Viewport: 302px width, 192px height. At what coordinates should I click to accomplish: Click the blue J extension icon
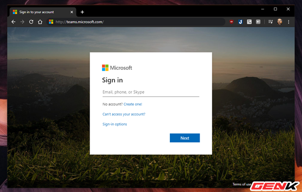tap(240, 22)
